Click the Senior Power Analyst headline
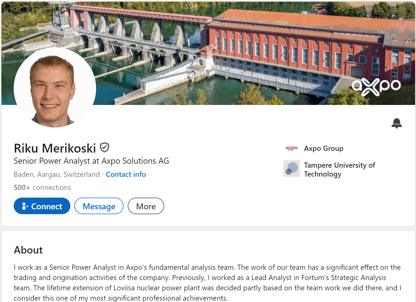416x302 pixels. pyautogui.click(x=91, y=161)
